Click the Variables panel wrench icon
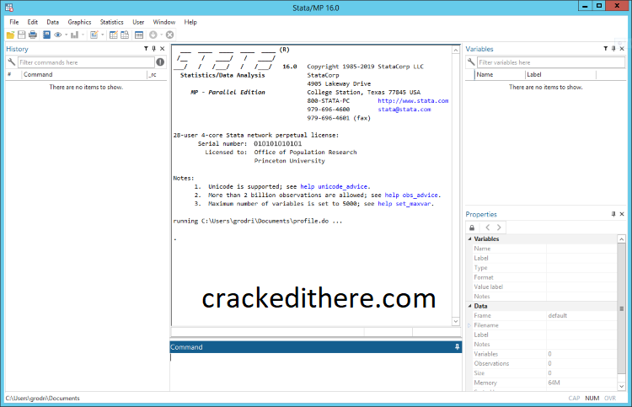The width and height of the screenshot is (632, 407). click(x=471, y=62)
